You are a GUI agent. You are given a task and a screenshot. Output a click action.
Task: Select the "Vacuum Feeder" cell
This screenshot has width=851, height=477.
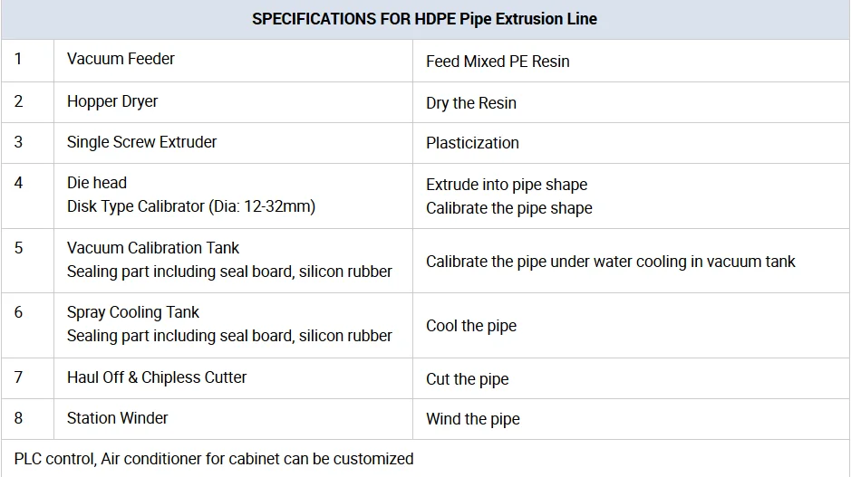(121, 59)
